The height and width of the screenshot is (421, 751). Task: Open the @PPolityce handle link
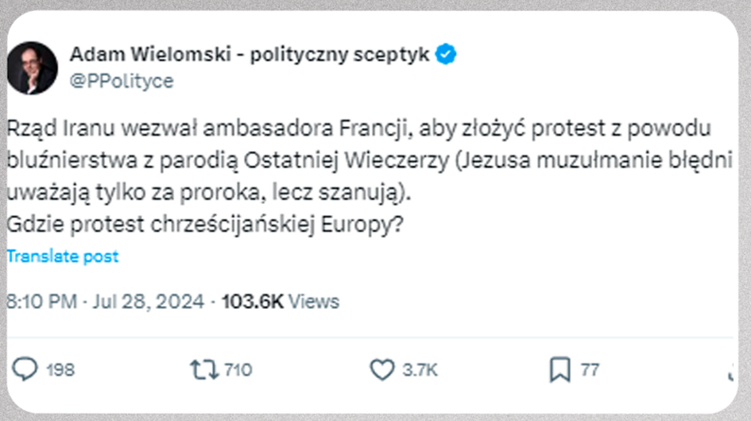(x=121, y=81)
